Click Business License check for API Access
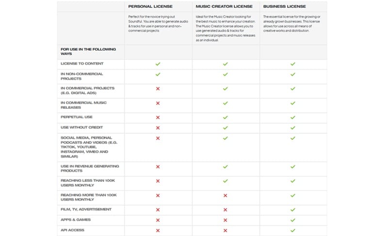Screen dimensions: 388x236 click(x=293, y=231)
